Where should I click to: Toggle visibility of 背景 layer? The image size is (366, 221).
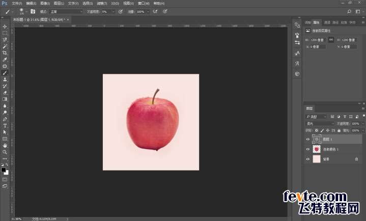pyautogui.click(x=307, y=159)
